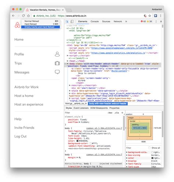The width and height of the screenshot is (174, 182).
Task: Toggle the .cls class editor button
Action: [117, 113]
